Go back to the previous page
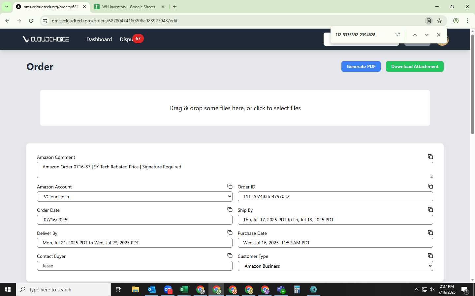Viewport: 475px width, 296px height. (x=7, y=21)
